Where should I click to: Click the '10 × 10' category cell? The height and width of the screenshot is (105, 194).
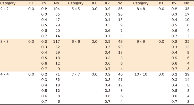click(x=141, y=74)
